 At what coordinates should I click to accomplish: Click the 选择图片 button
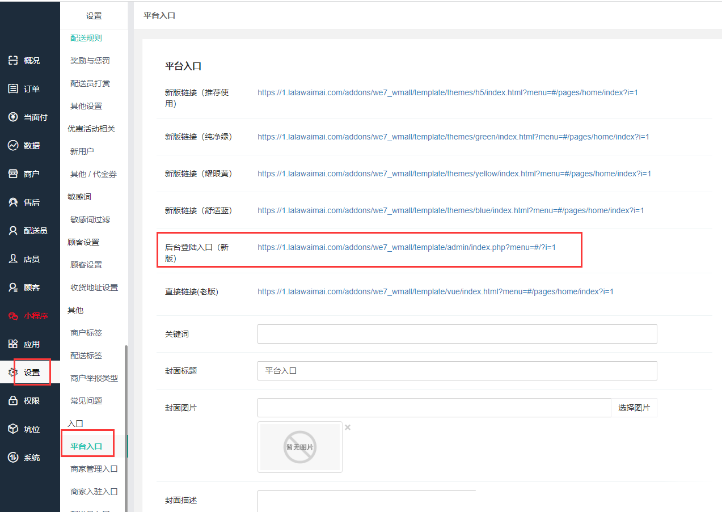[634, 408]
